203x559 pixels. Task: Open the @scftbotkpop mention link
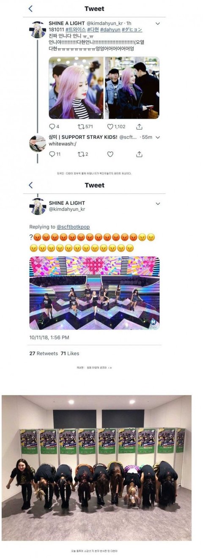pos(73,227)
